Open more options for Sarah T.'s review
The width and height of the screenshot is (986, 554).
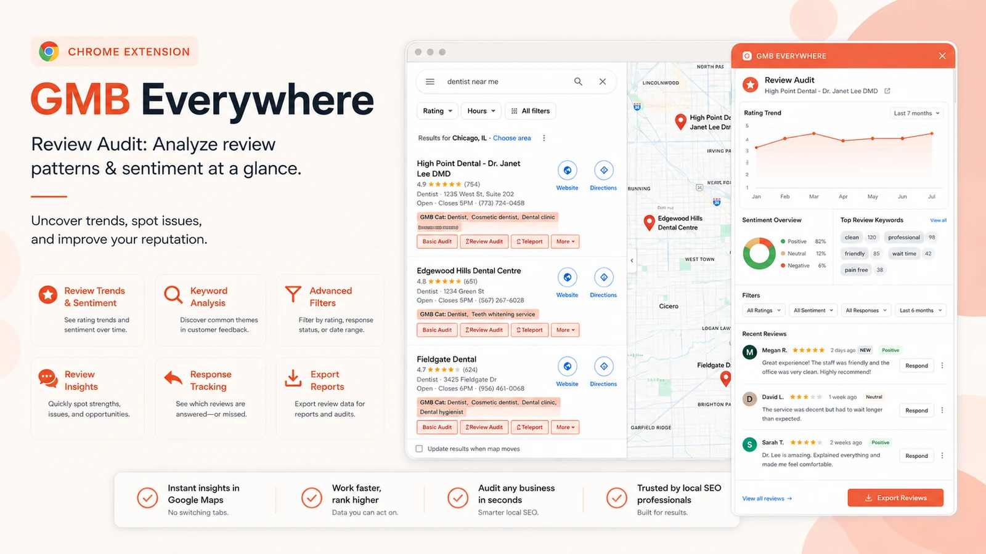[942, 456]
